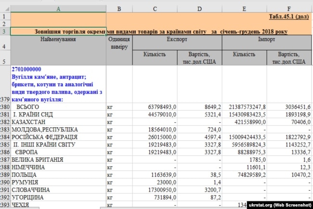Click row 4 header number
Viewport: 313px width, 209px height.
5,47
